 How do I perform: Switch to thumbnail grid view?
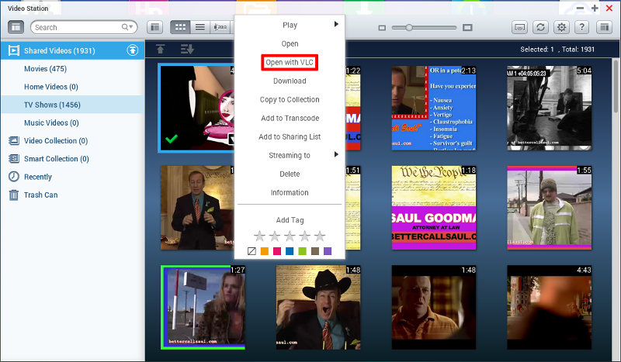[180, 27]
